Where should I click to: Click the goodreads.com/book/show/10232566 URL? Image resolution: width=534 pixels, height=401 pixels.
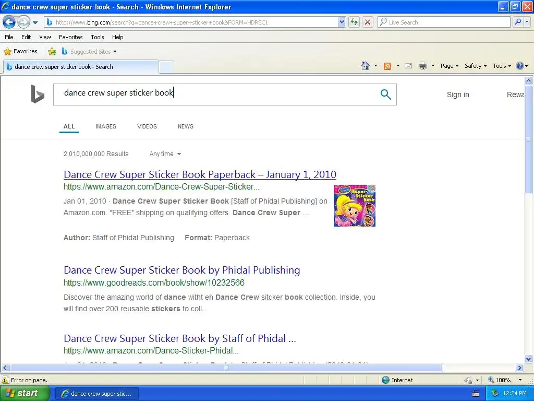coord(154,282)
